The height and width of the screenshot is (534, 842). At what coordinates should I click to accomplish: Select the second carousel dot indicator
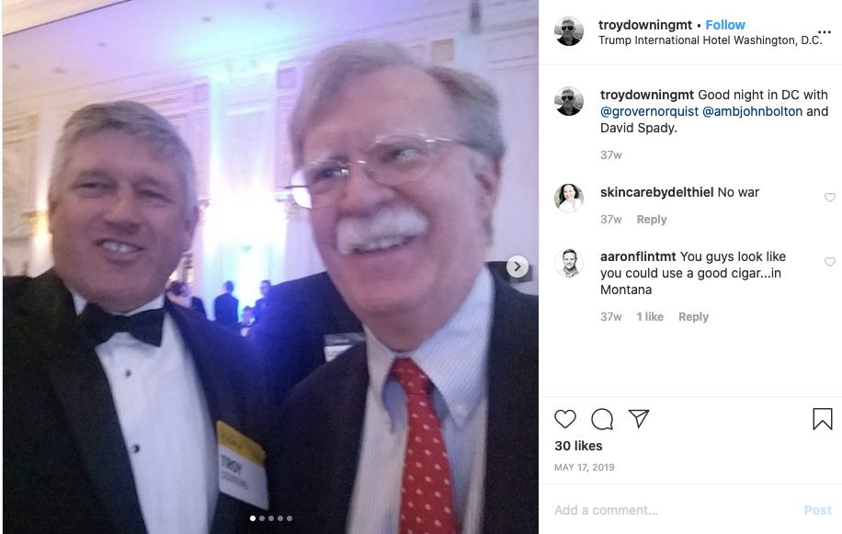pos(262,518)
